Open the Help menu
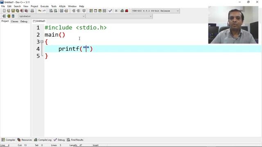 (x=81, y=7)
